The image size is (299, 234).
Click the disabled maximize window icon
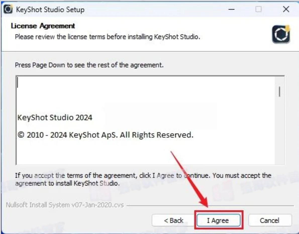click(x=258, y=9)
